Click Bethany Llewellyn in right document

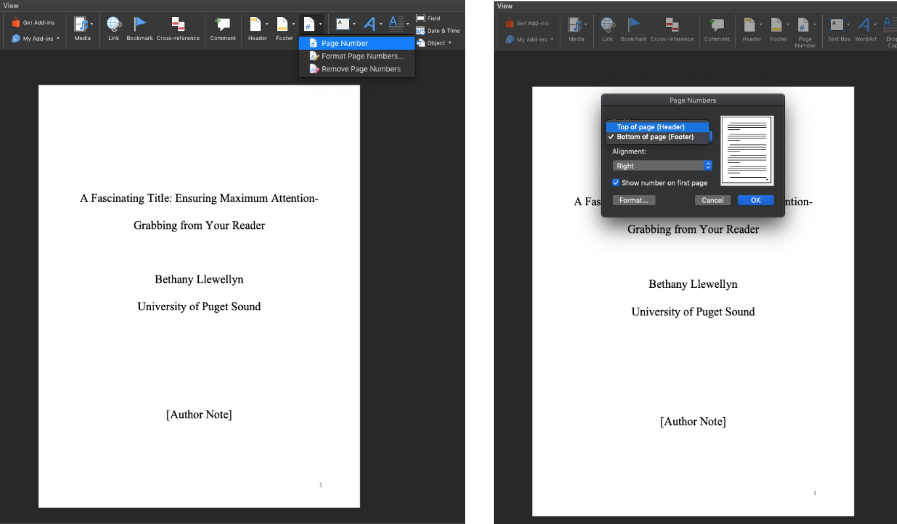coord(693,284)
